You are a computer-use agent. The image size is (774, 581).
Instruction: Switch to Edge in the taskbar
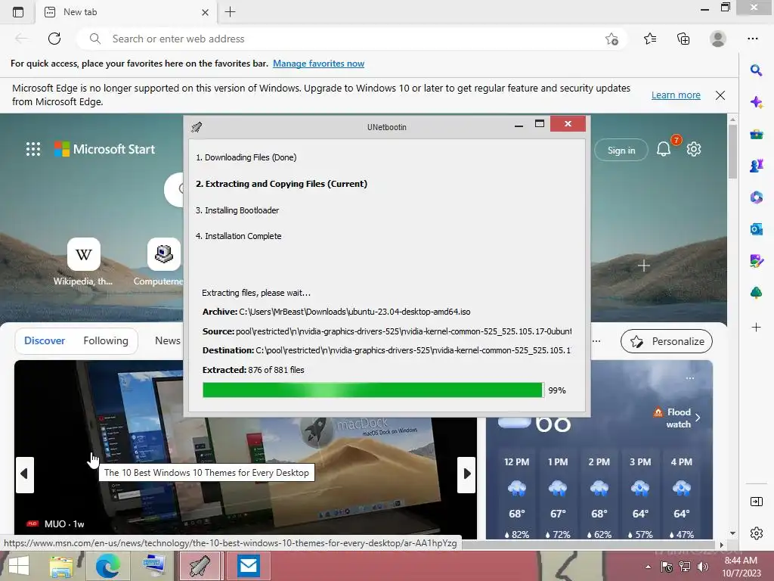tap(107, 566)
